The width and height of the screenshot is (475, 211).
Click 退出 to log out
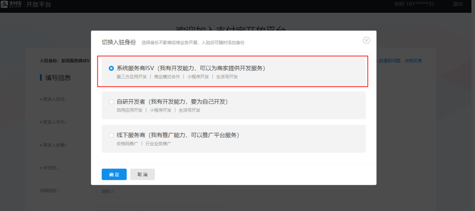(x=458, y=4)
